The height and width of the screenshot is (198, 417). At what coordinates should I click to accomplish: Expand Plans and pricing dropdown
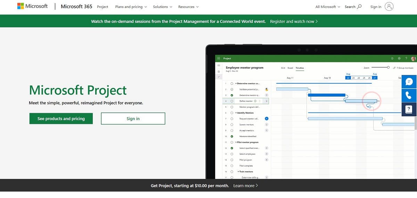tap(131, 7)
